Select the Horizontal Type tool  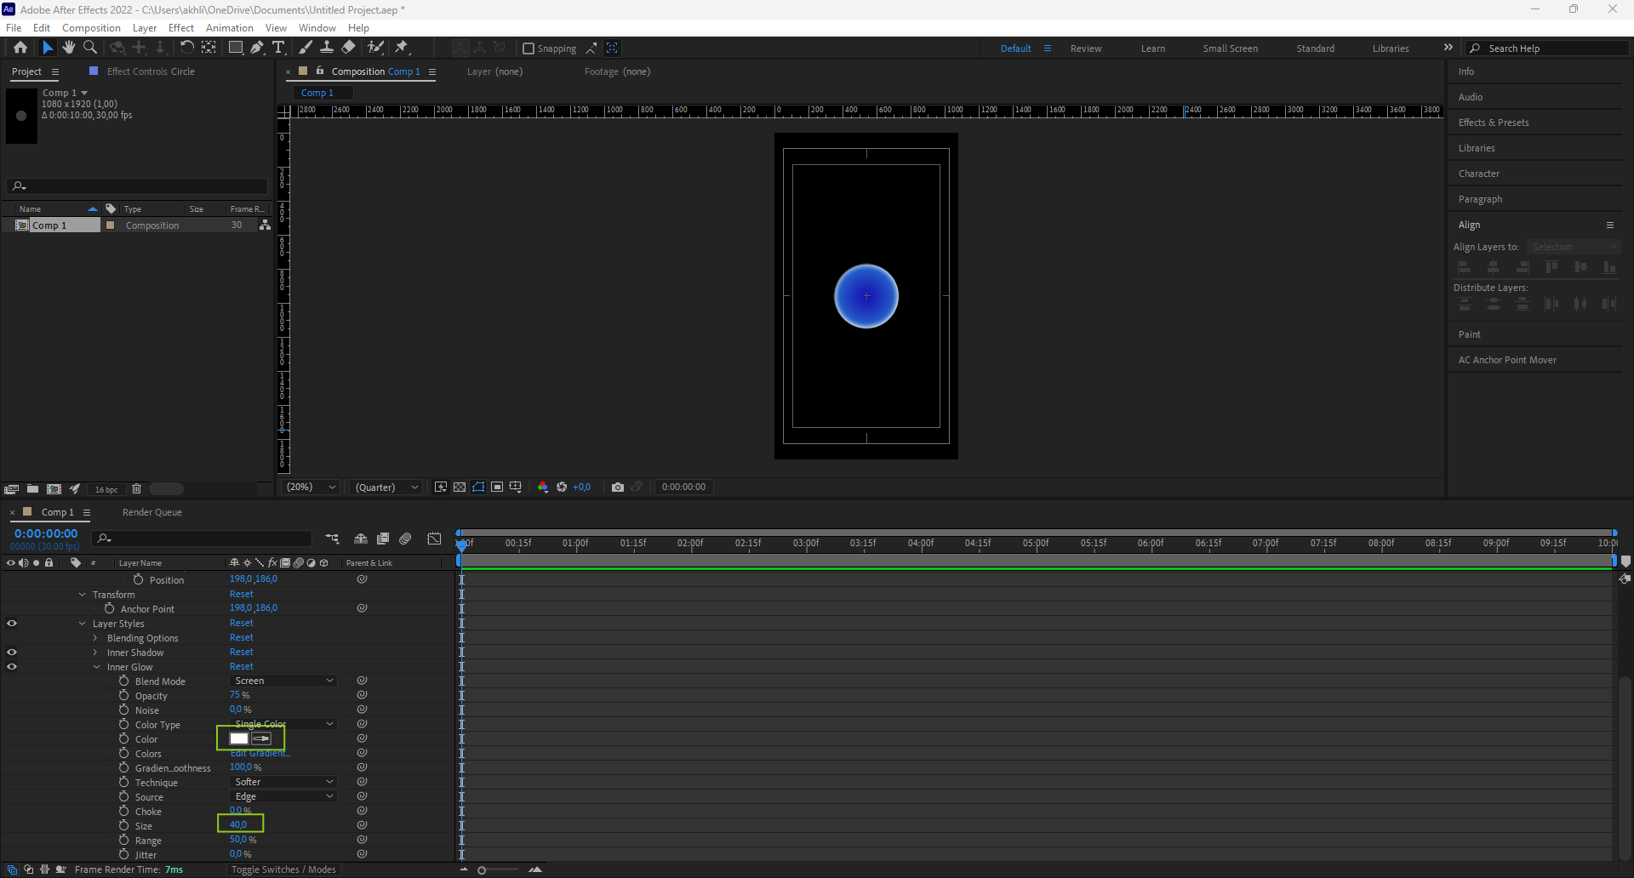pos(278,48)
